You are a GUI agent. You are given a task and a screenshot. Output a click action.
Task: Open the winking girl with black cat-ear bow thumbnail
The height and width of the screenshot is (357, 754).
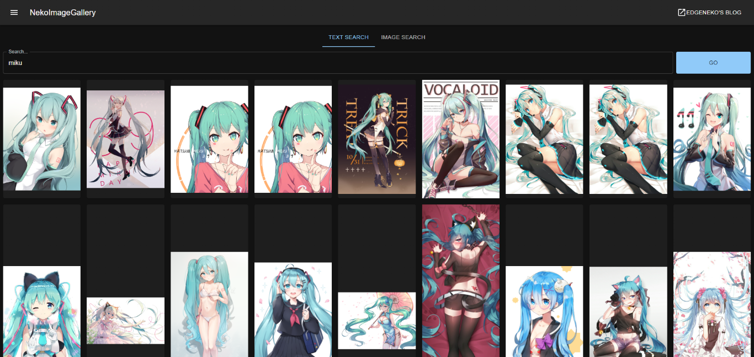tap(42, 312)
